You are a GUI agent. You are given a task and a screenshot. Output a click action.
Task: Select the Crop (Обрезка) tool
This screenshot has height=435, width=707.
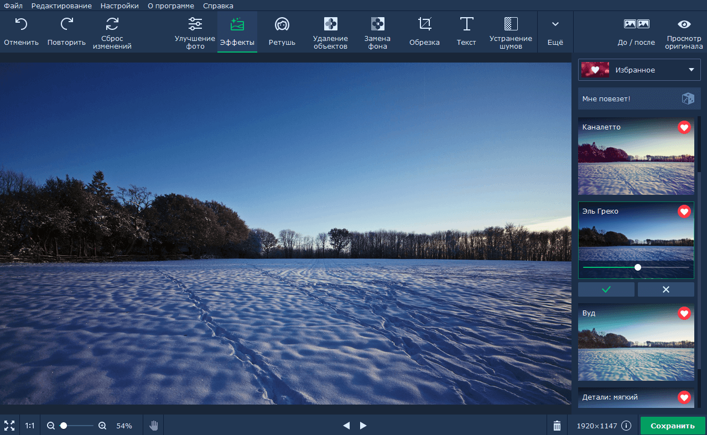point(424,32)
